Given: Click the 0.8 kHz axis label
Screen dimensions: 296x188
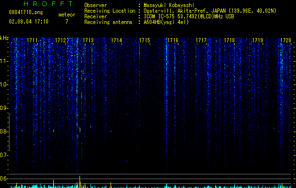Looking at the screenshot, I should pyautogui.click(x=4, y=132).
